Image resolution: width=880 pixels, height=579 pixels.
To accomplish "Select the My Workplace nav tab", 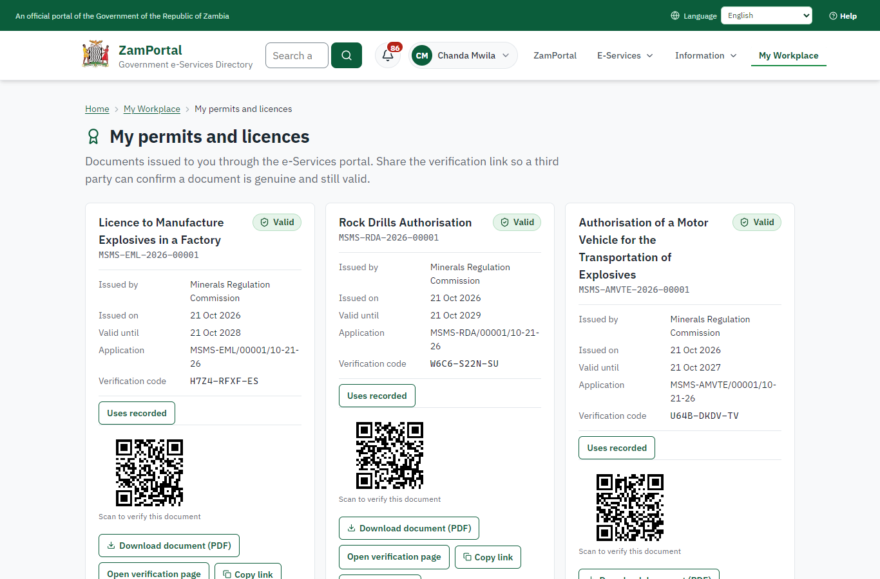I will coord(789,55).
